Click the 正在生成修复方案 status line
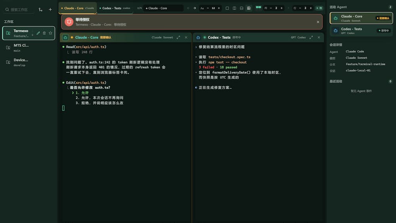 tap(215, 88)
